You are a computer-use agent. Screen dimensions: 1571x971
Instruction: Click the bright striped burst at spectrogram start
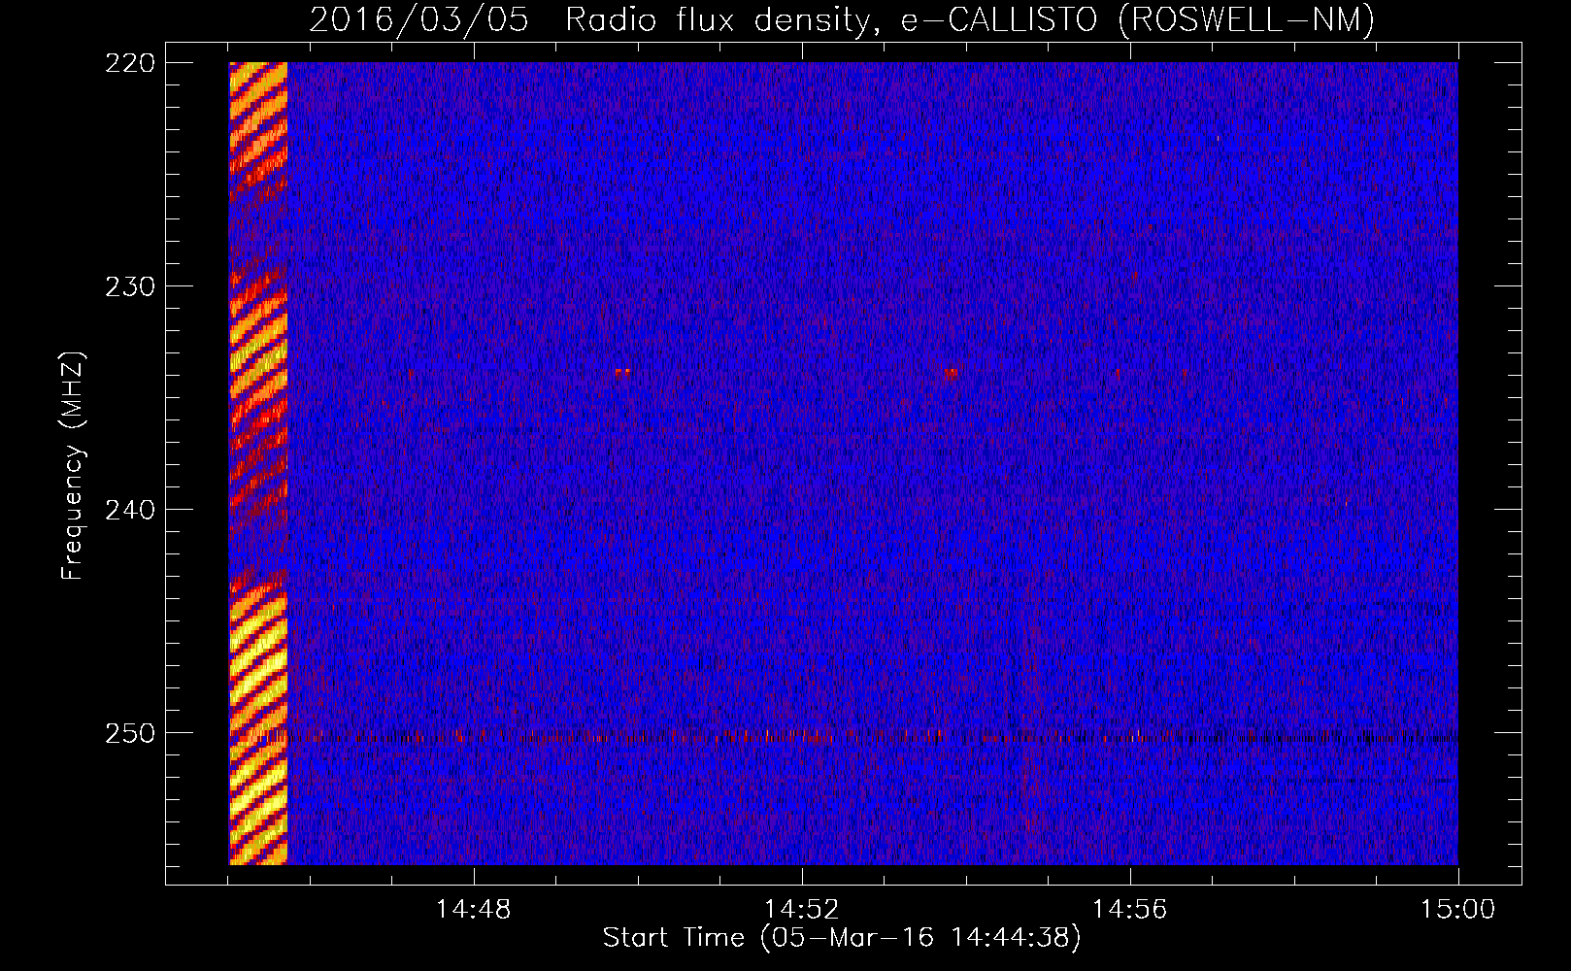coord(258,463)
